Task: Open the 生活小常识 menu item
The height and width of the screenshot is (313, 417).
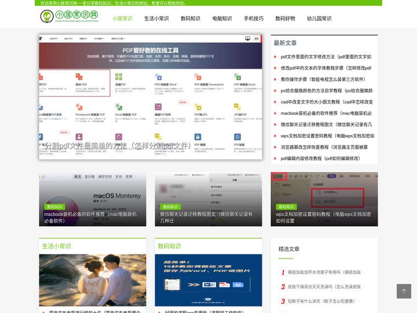Action: (156, 19)
